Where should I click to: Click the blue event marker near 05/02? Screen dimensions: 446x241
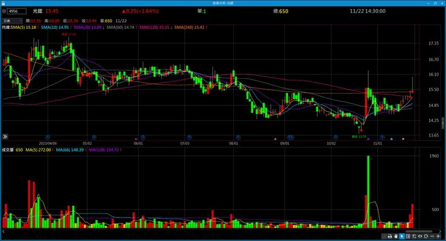coord(94,138)
